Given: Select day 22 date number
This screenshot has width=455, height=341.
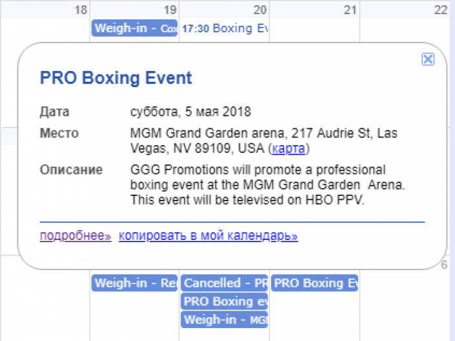Looking at the screenshot, I should (x=440, y=10).
